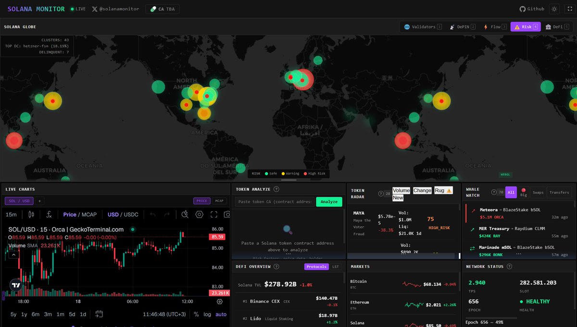Viewport: 577px width, 327px height.
Task: Select the 5d chart range
Action: click(72, 315)
